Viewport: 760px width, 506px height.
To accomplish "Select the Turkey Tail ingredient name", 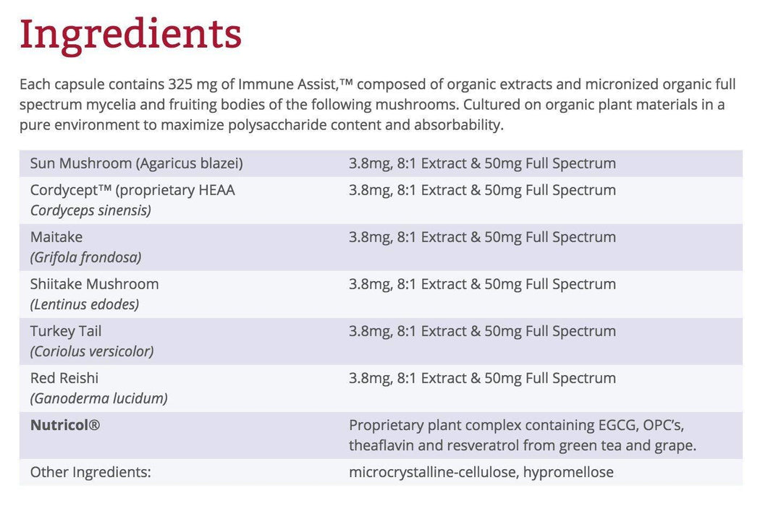I will pyautogui.click(x=66, y=331).
